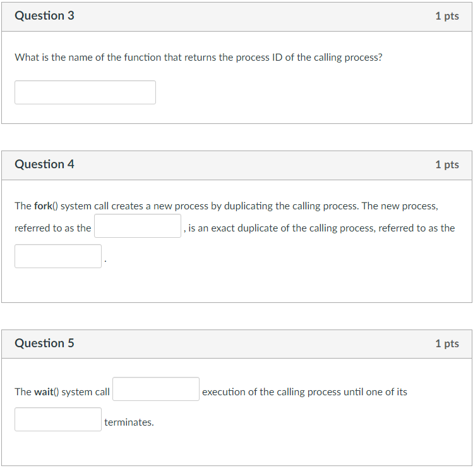Select the "Question 4" heading
Image resolution: width=473 pixels, height=468 pixels.
coord(44,164)
